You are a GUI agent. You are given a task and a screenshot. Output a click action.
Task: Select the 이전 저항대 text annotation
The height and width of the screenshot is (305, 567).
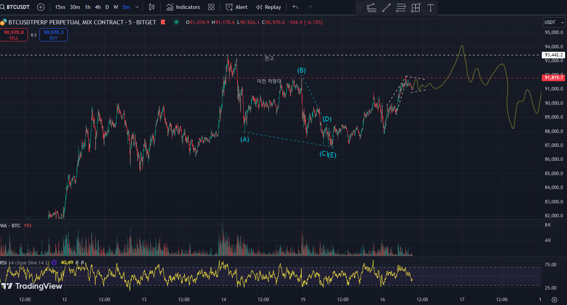[x=269, y=81]
